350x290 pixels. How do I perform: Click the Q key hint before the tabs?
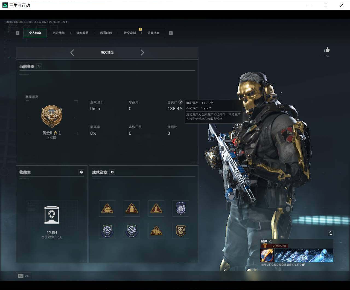coord(17,33)
